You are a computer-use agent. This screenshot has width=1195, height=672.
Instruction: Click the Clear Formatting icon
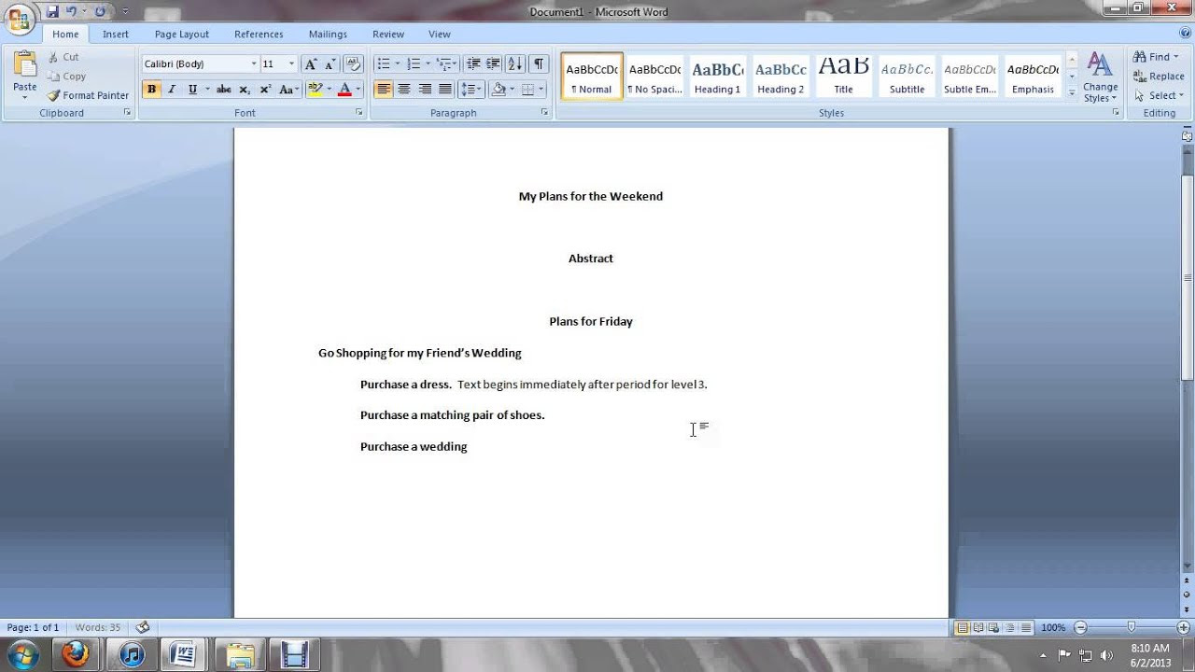pyautogui.click(x=353, y=63)
